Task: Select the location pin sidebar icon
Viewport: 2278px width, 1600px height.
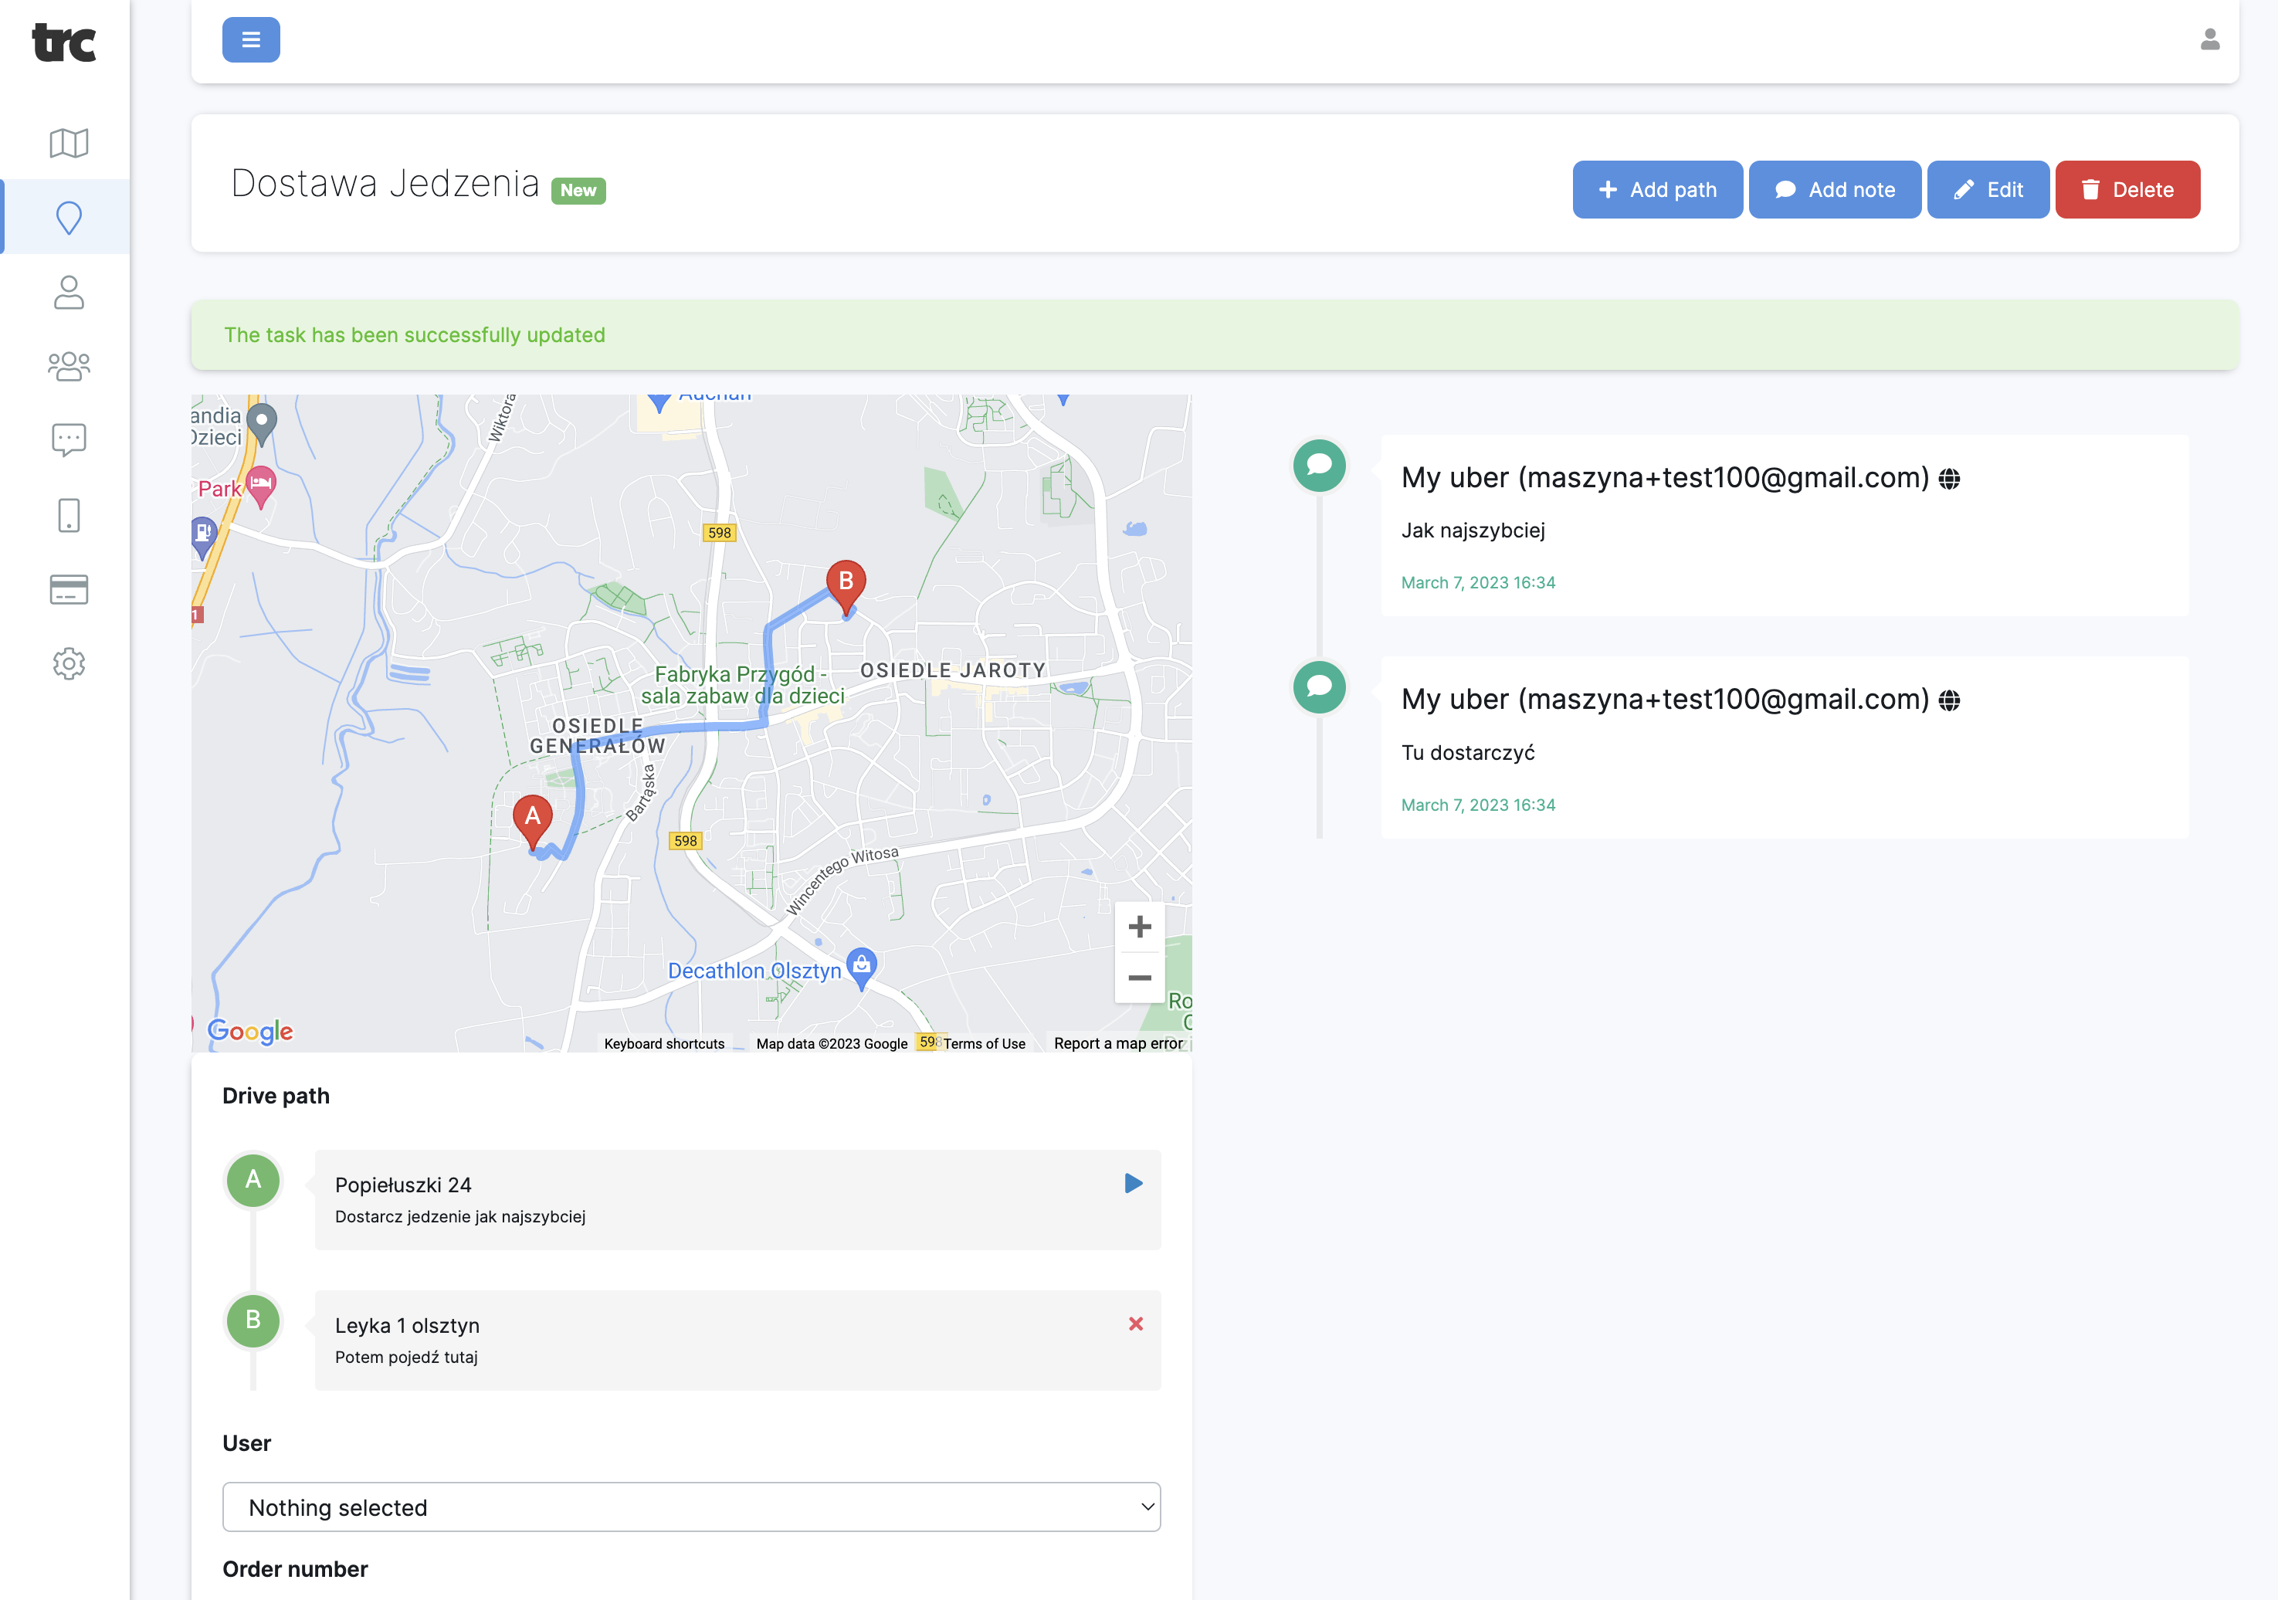Action: [x=69, y=217]
